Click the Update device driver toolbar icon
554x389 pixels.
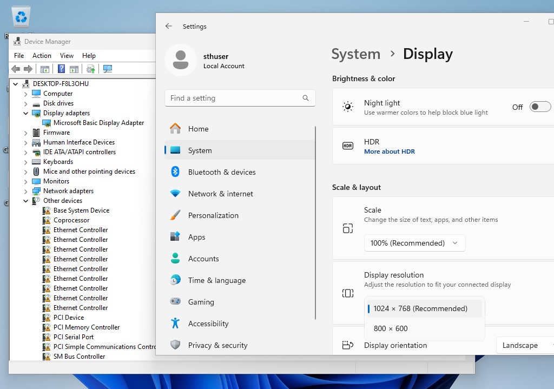(91, 69)
